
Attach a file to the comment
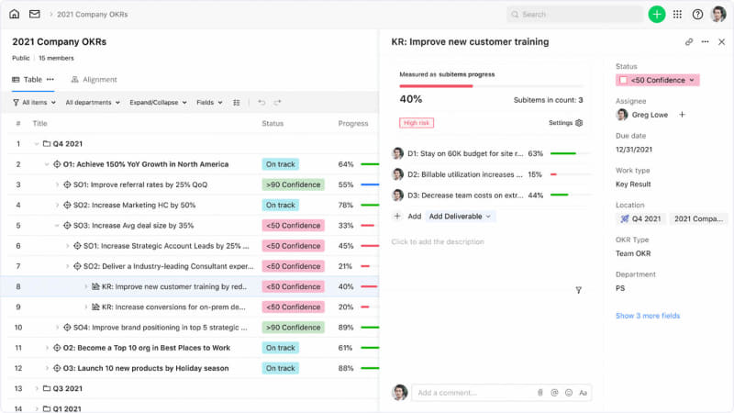pos(540,393)
